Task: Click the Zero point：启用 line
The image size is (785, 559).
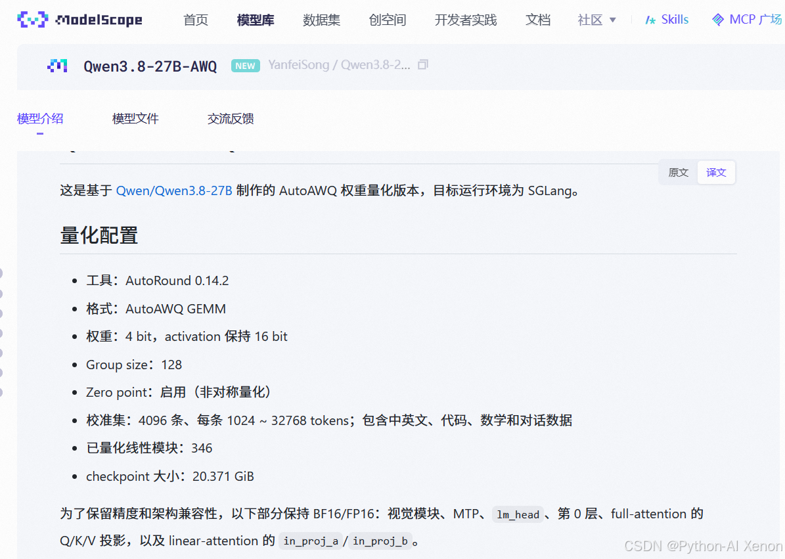Action: point(179,392)
